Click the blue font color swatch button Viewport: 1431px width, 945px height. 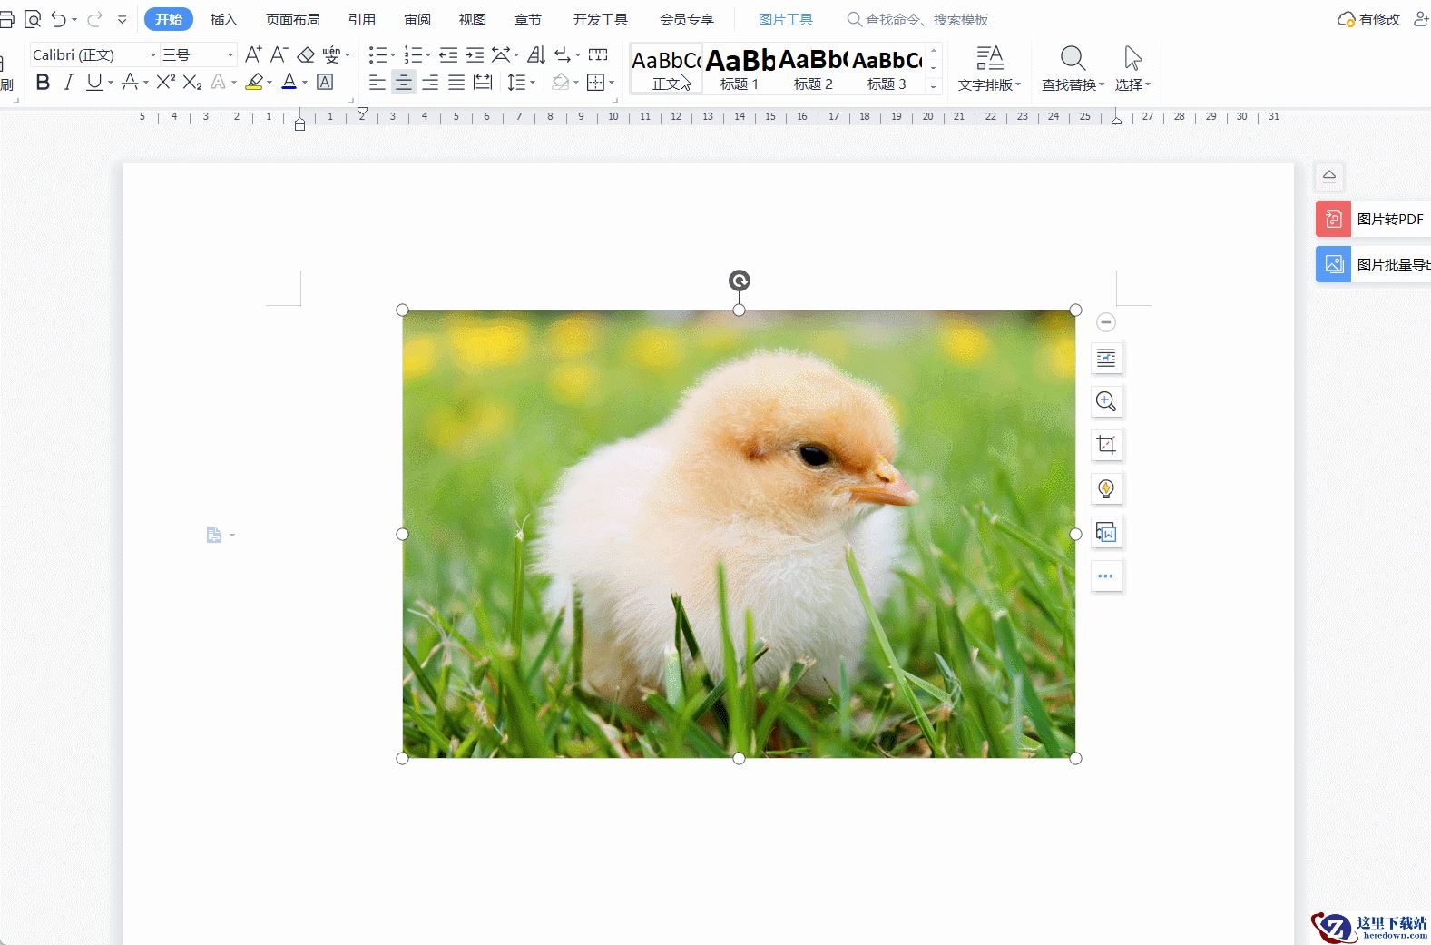[289, 83]
